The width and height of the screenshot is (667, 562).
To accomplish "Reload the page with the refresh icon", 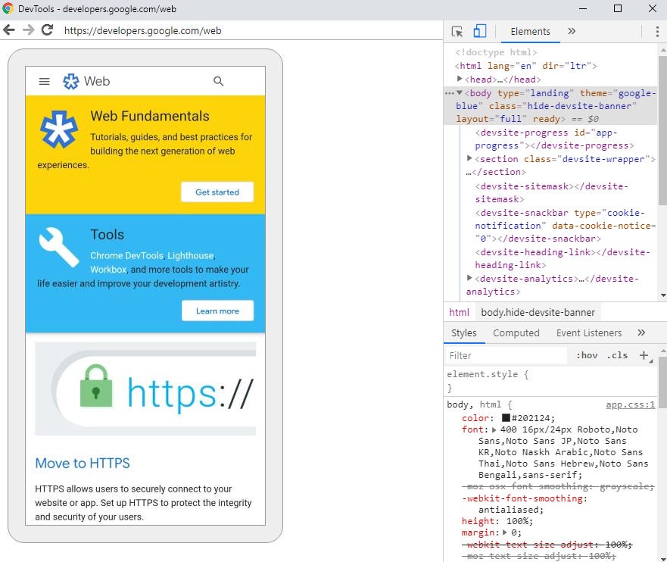I will [x=47, y=30].
